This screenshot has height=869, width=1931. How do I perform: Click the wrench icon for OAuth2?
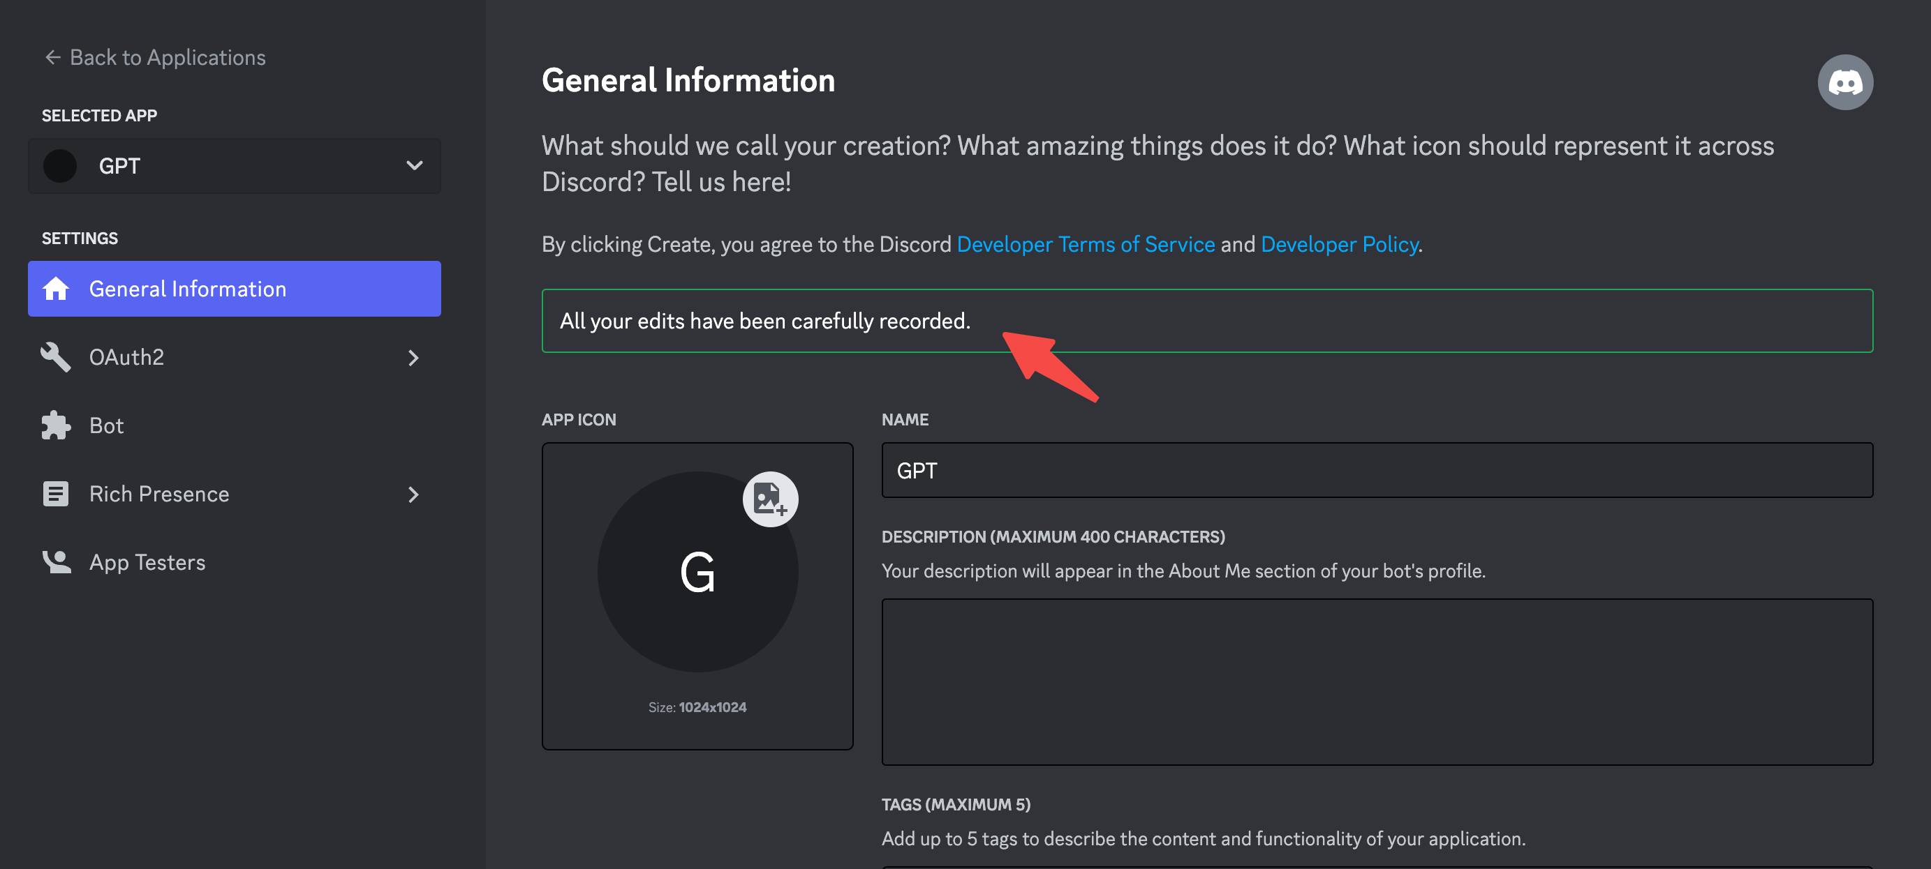tap(55, 357)
